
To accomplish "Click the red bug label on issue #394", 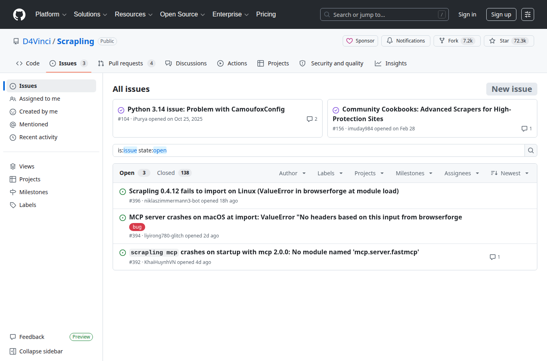I will (137, 227).
